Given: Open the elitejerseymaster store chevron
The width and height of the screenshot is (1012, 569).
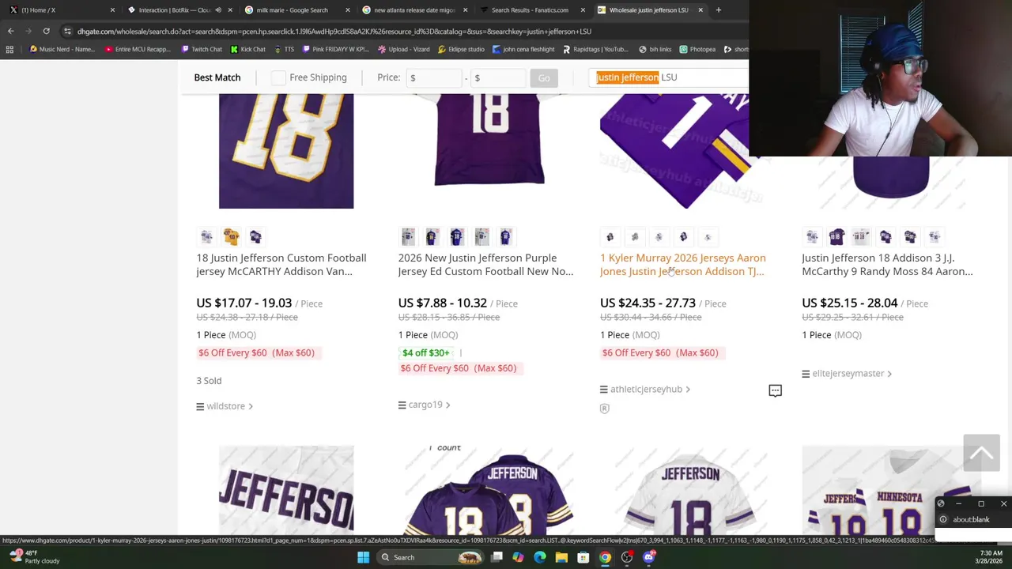Looking at the screenshot, I should tap(889, 374).
